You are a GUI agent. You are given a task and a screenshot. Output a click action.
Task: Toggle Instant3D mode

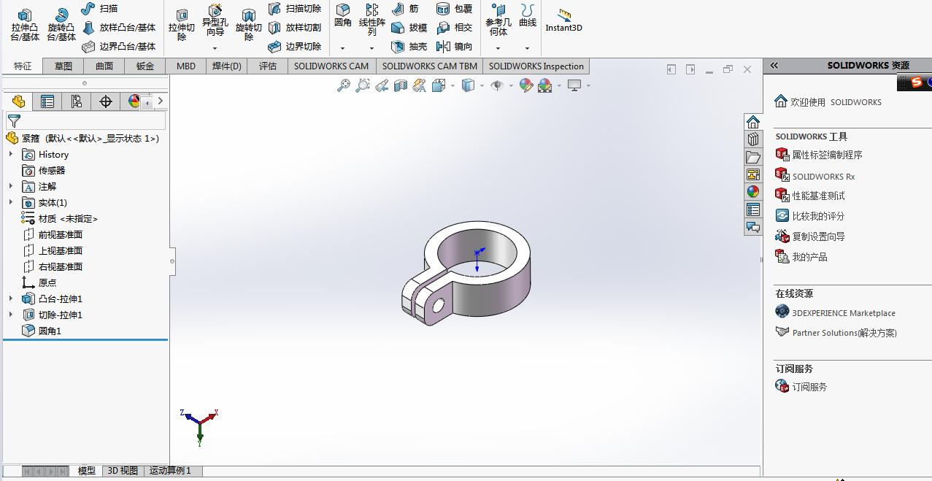tap(563, 20)
